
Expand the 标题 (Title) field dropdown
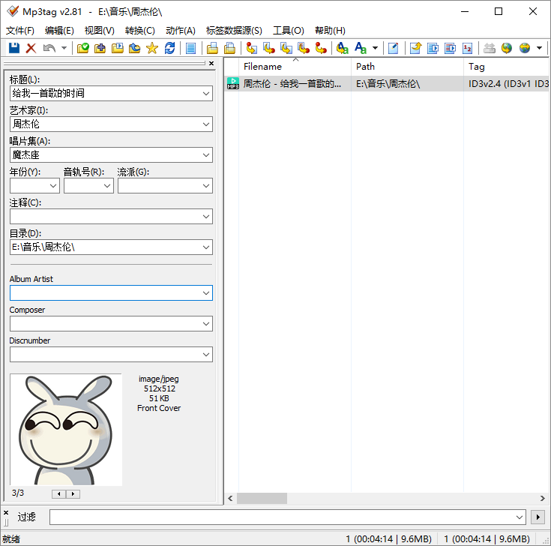[x=206, y=94]
